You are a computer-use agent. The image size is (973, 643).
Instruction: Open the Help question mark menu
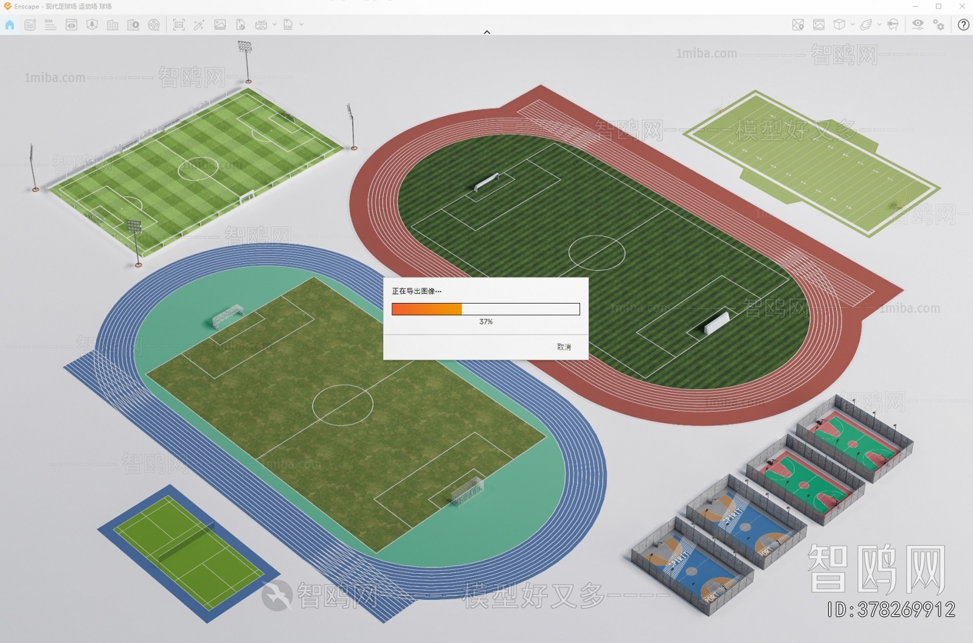(964, 25)
